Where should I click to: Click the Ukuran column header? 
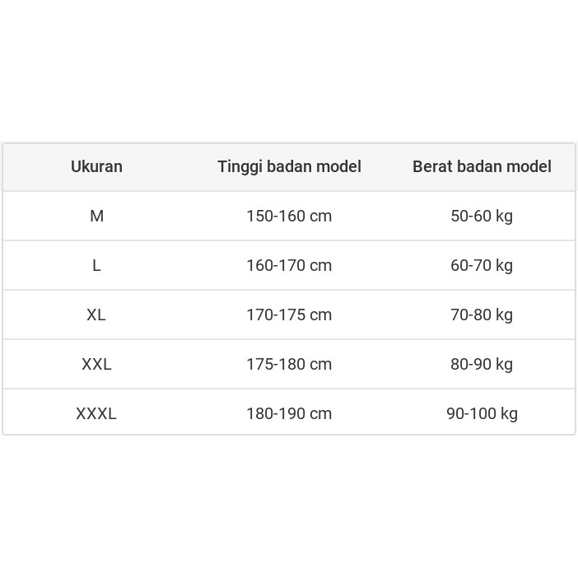96,166
